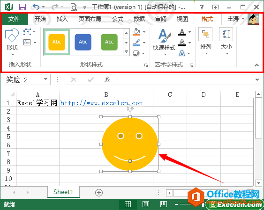This screenshot has width=264, height=210.
Task: Open the 插入 ribbon tab
Action: tap(62, 19)
